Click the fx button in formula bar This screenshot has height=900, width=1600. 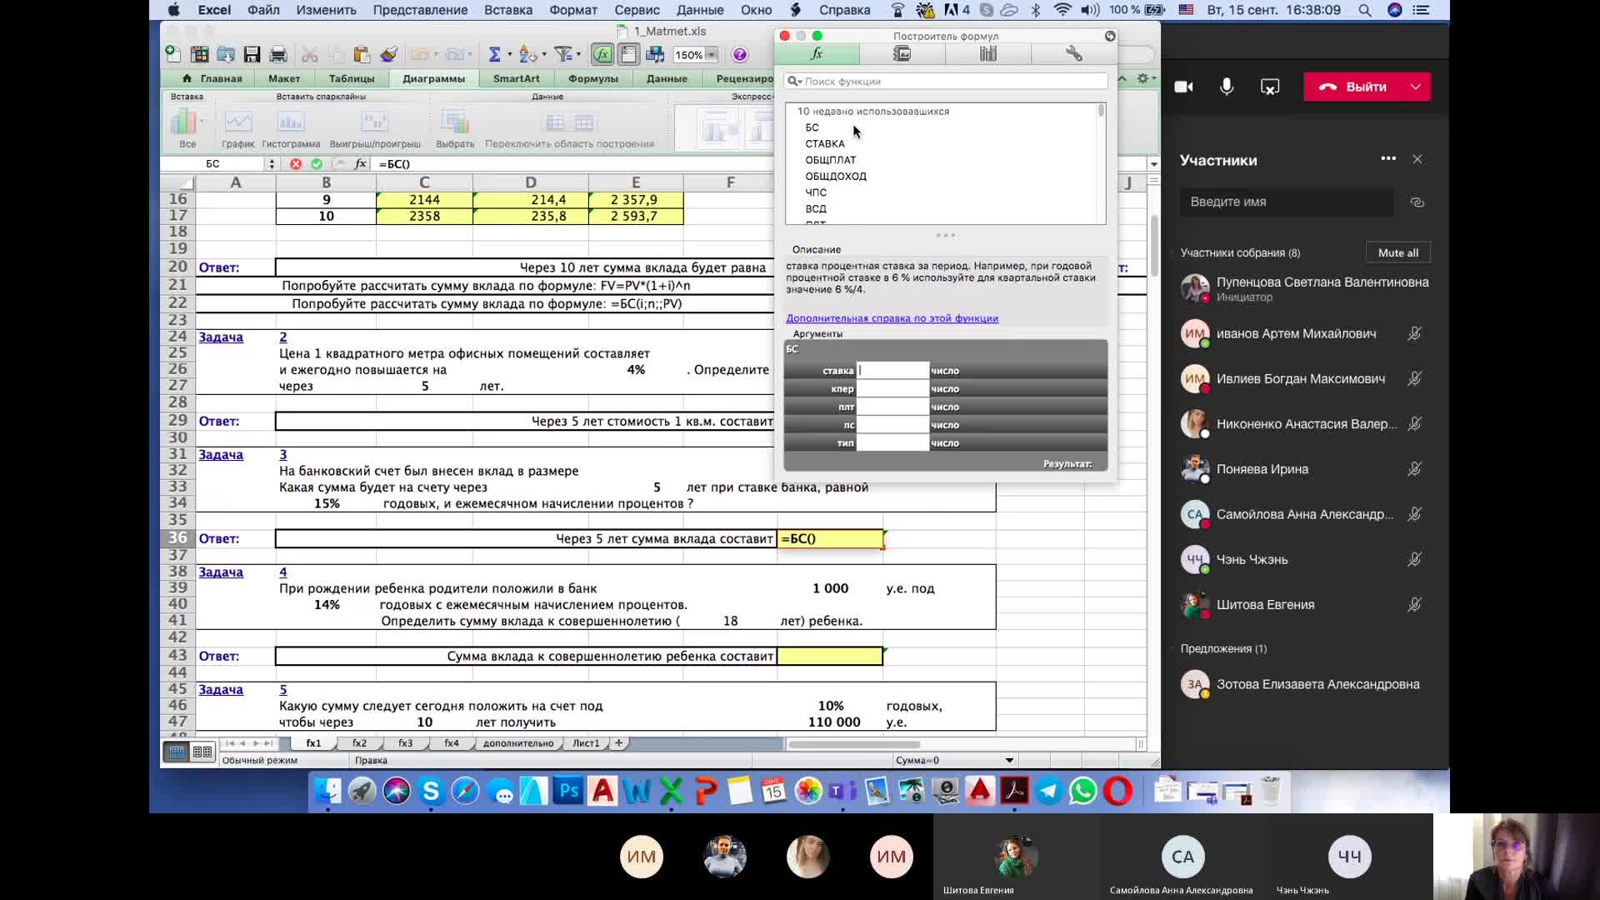coord(360,164)
